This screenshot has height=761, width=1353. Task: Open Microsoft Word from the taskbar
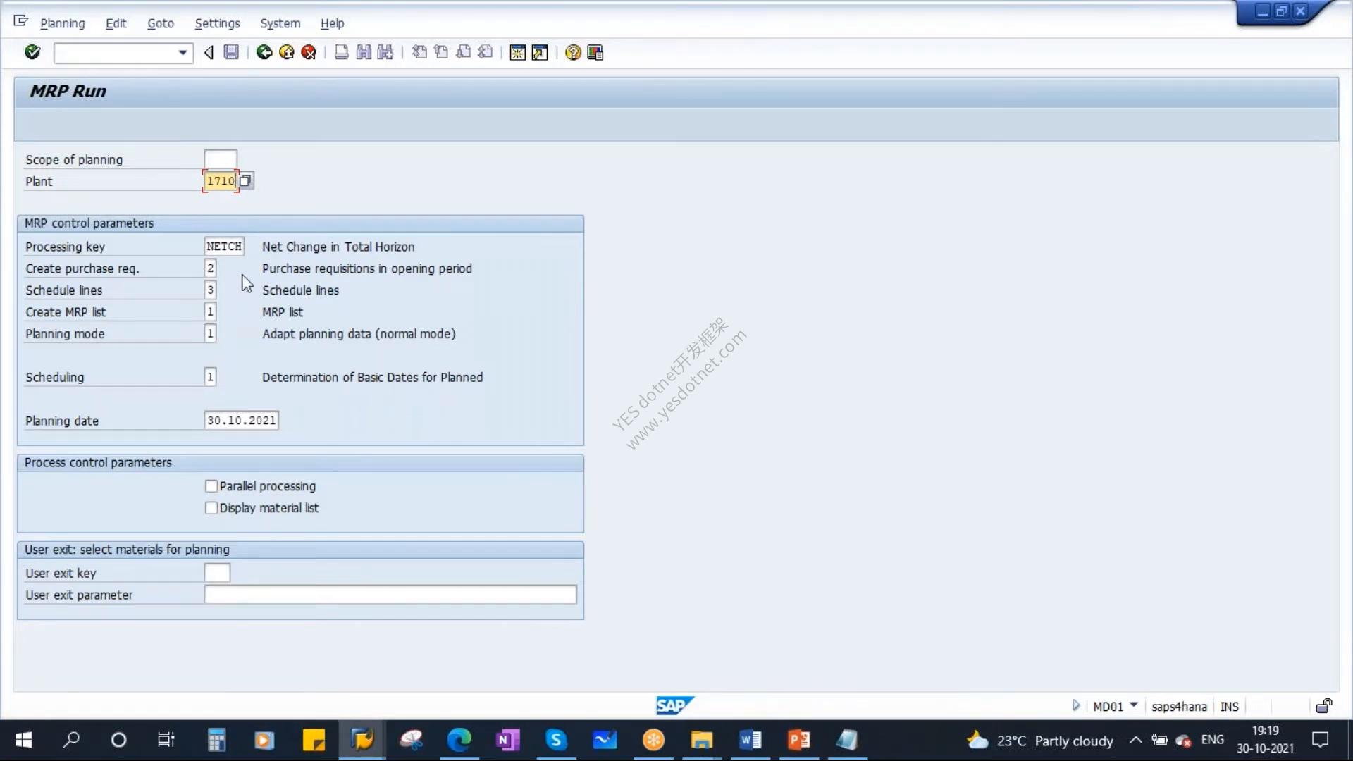[750, 740]
